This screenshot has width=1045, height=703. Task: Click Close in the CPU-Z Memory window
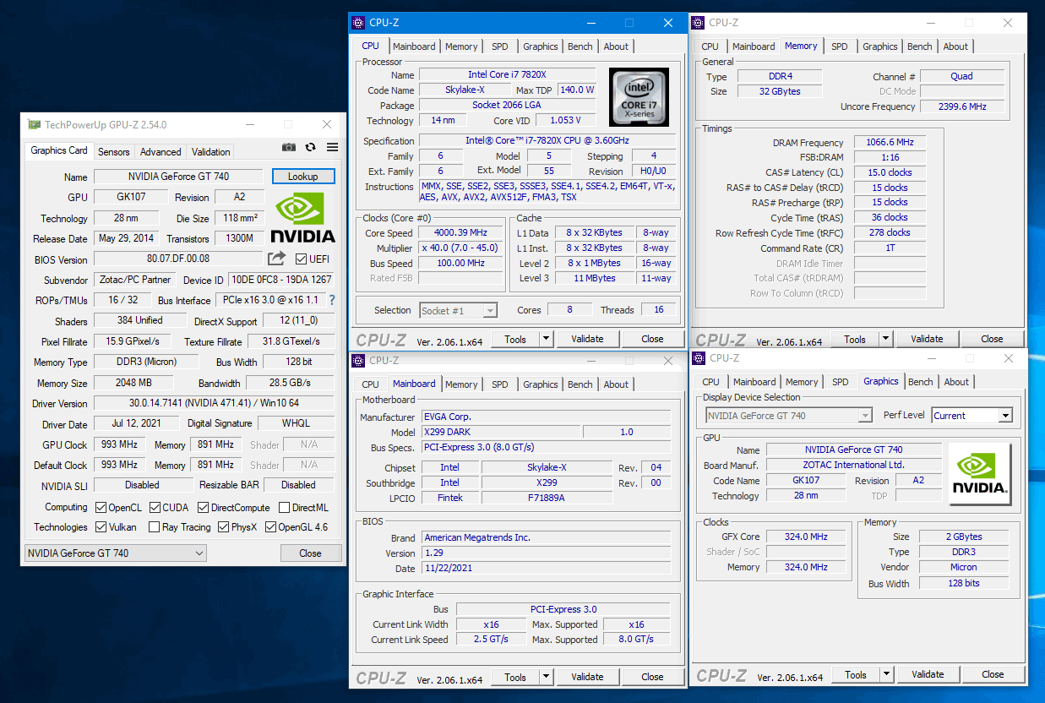(x=992, y=339)
